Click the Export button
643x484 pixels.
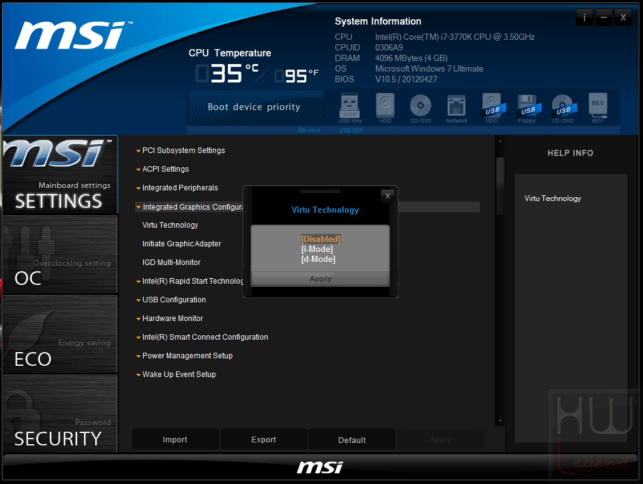point(264,440)
